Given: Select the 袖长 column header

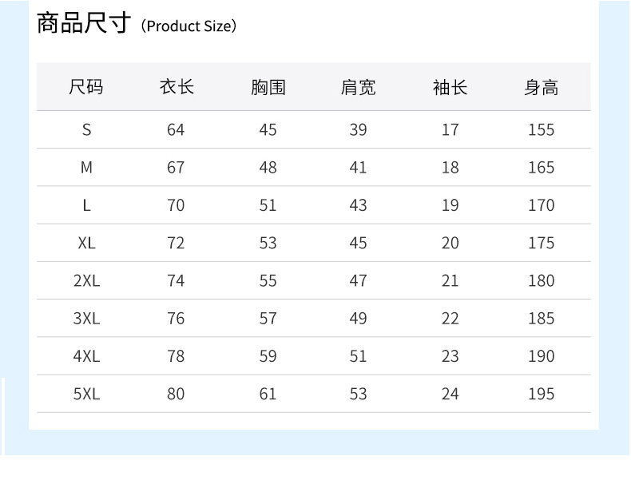Looking at the screenshot, I should point(450,87).
